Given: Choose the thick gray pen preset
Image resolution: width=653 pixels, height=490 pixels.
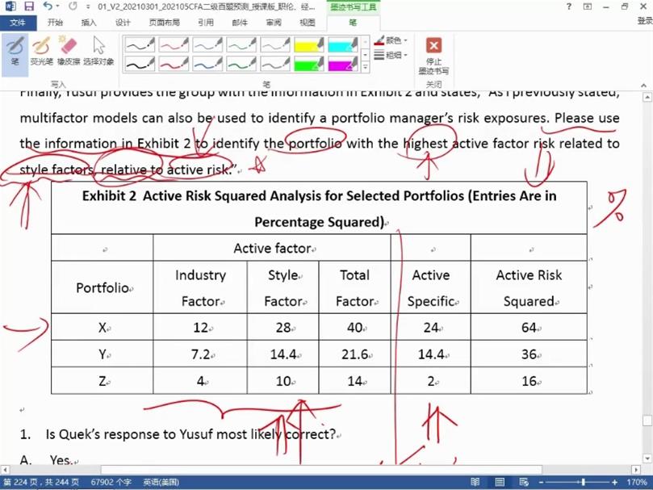Looking at the screenshot, I should [x=275, y=64].
